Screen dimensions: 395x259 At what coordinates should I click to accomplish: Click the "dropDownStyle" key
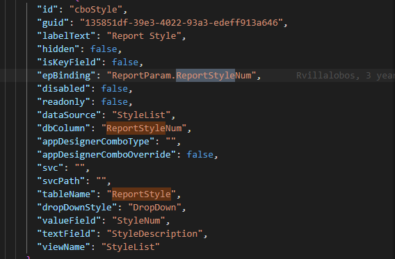(77, 208)
